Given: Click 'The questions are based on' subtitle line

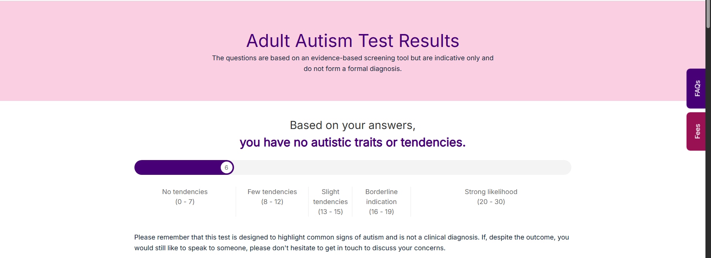Looking at the screenshot, I should (353, 58).
